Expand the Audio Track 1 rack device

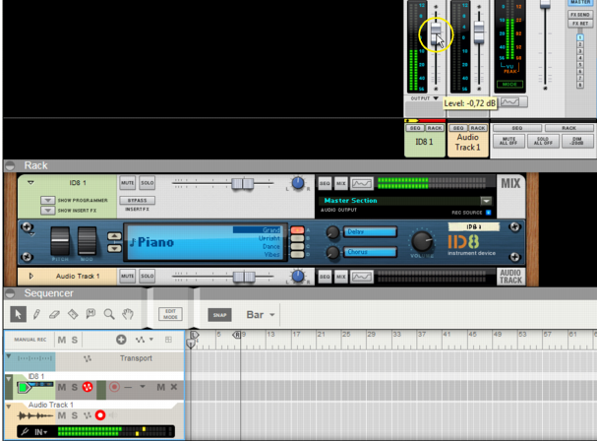point(30,277)
